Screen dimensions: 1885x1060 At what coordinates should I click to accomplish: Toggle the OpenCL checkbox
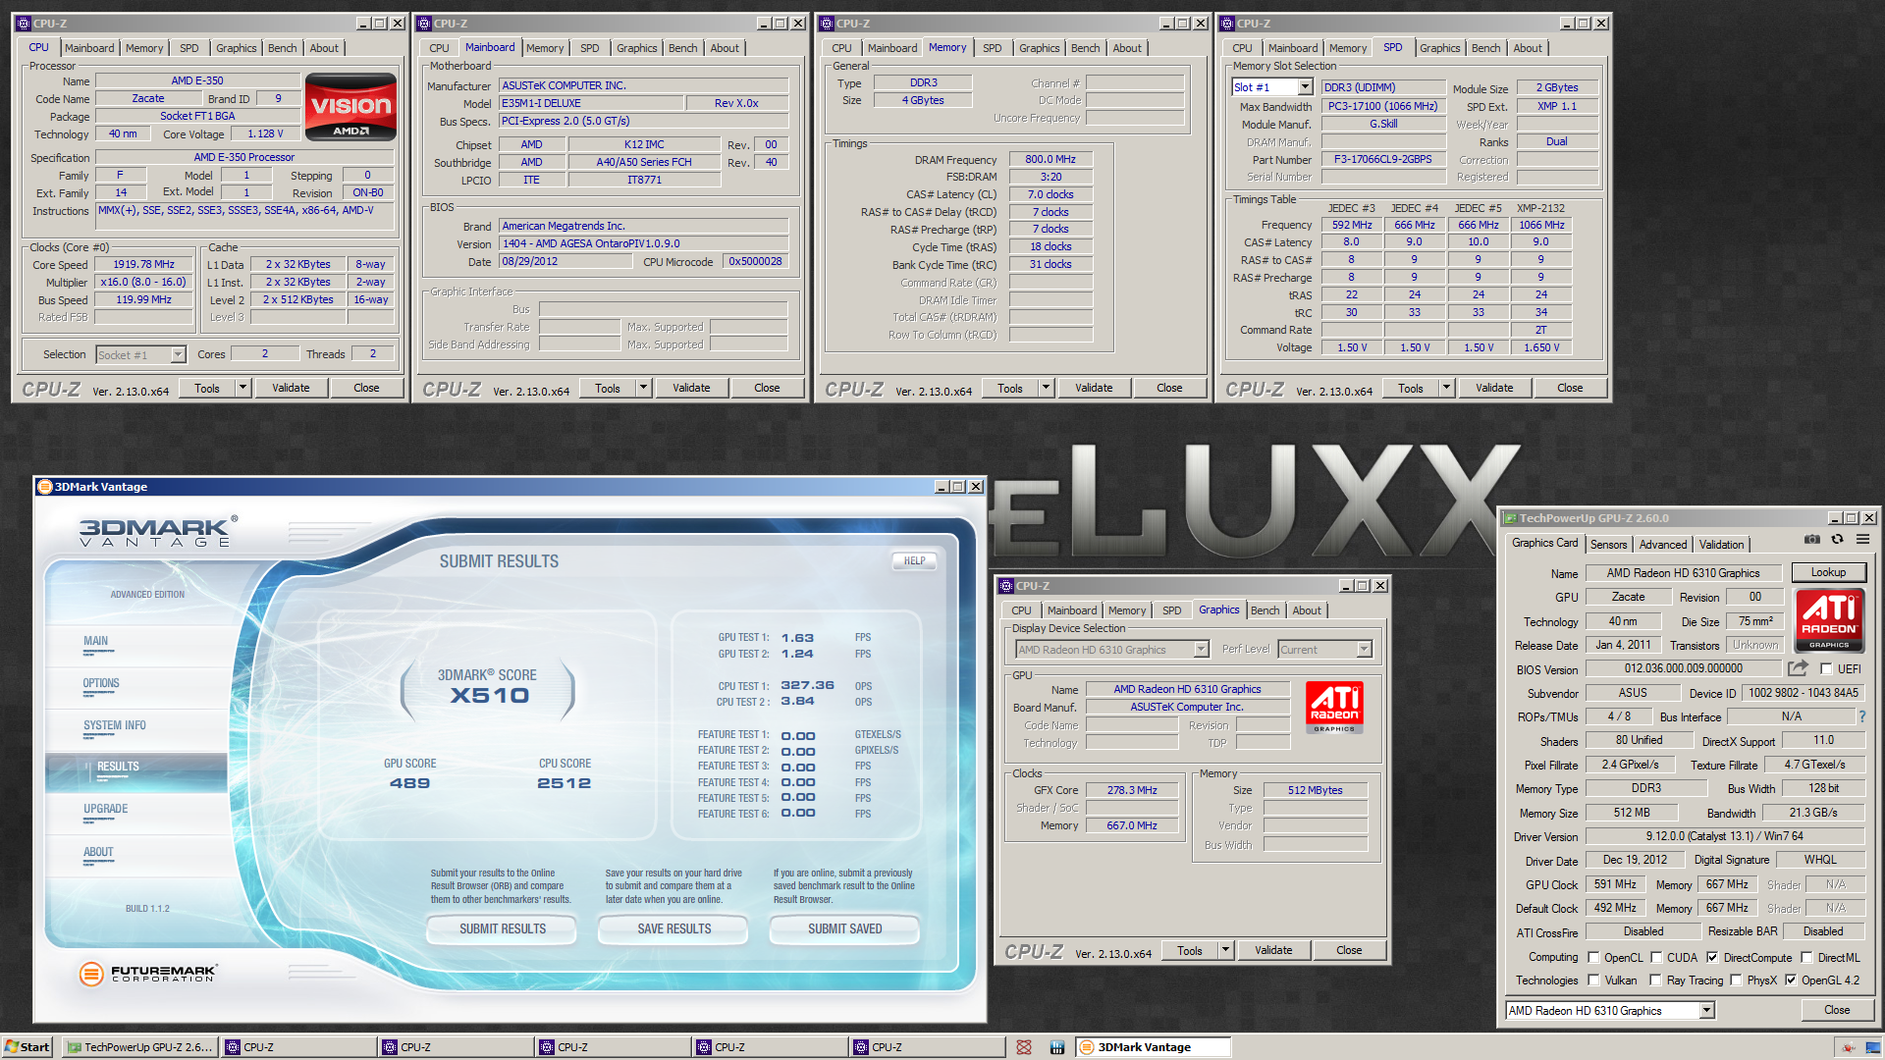pyautogui.click(x=1593, y=958)
